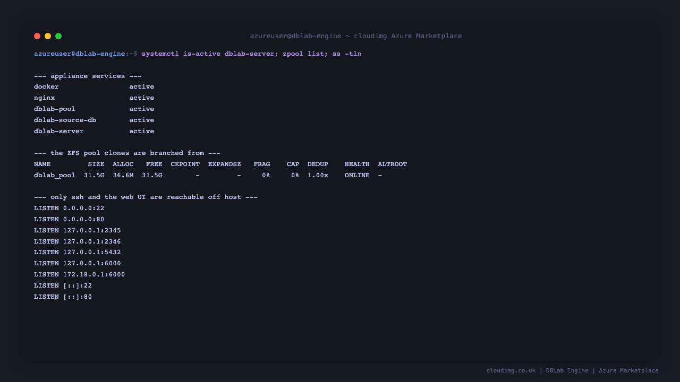The image size is (680, 382).
Task: Click the HEALTH column header
Action: [357, 164]
